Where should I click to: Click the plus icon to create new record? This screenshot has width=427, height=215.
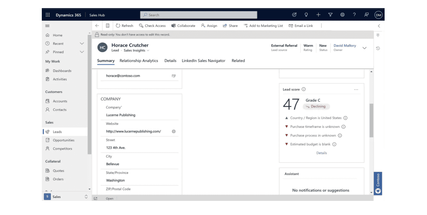click(318, 15)
